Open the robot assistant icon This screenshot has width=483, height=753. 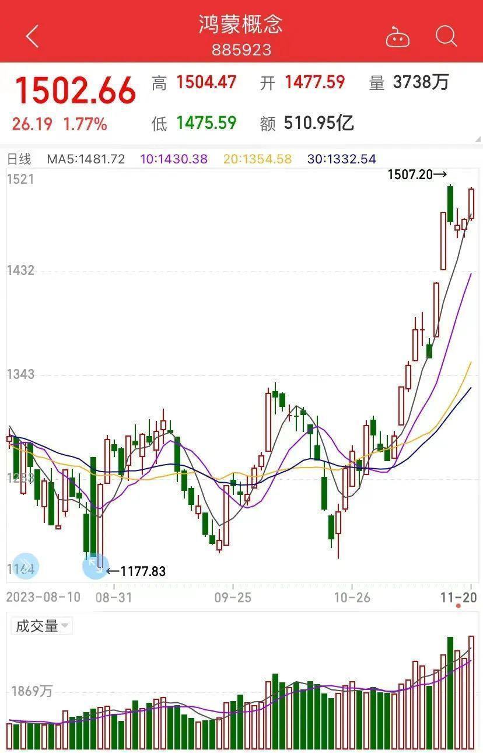pos(398,37)
